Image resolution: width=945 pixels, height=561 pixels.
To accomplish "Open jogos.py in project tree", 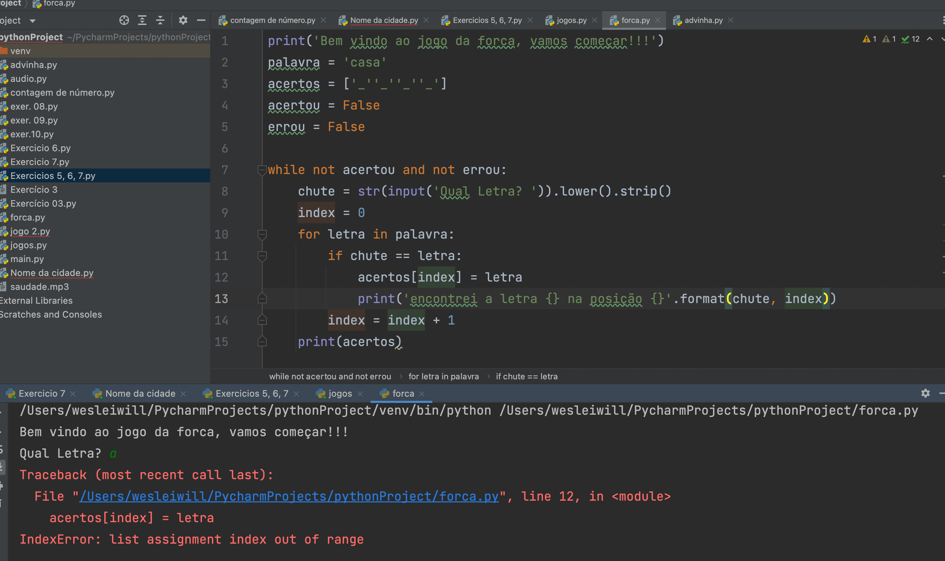I will [x=28, y=245].
